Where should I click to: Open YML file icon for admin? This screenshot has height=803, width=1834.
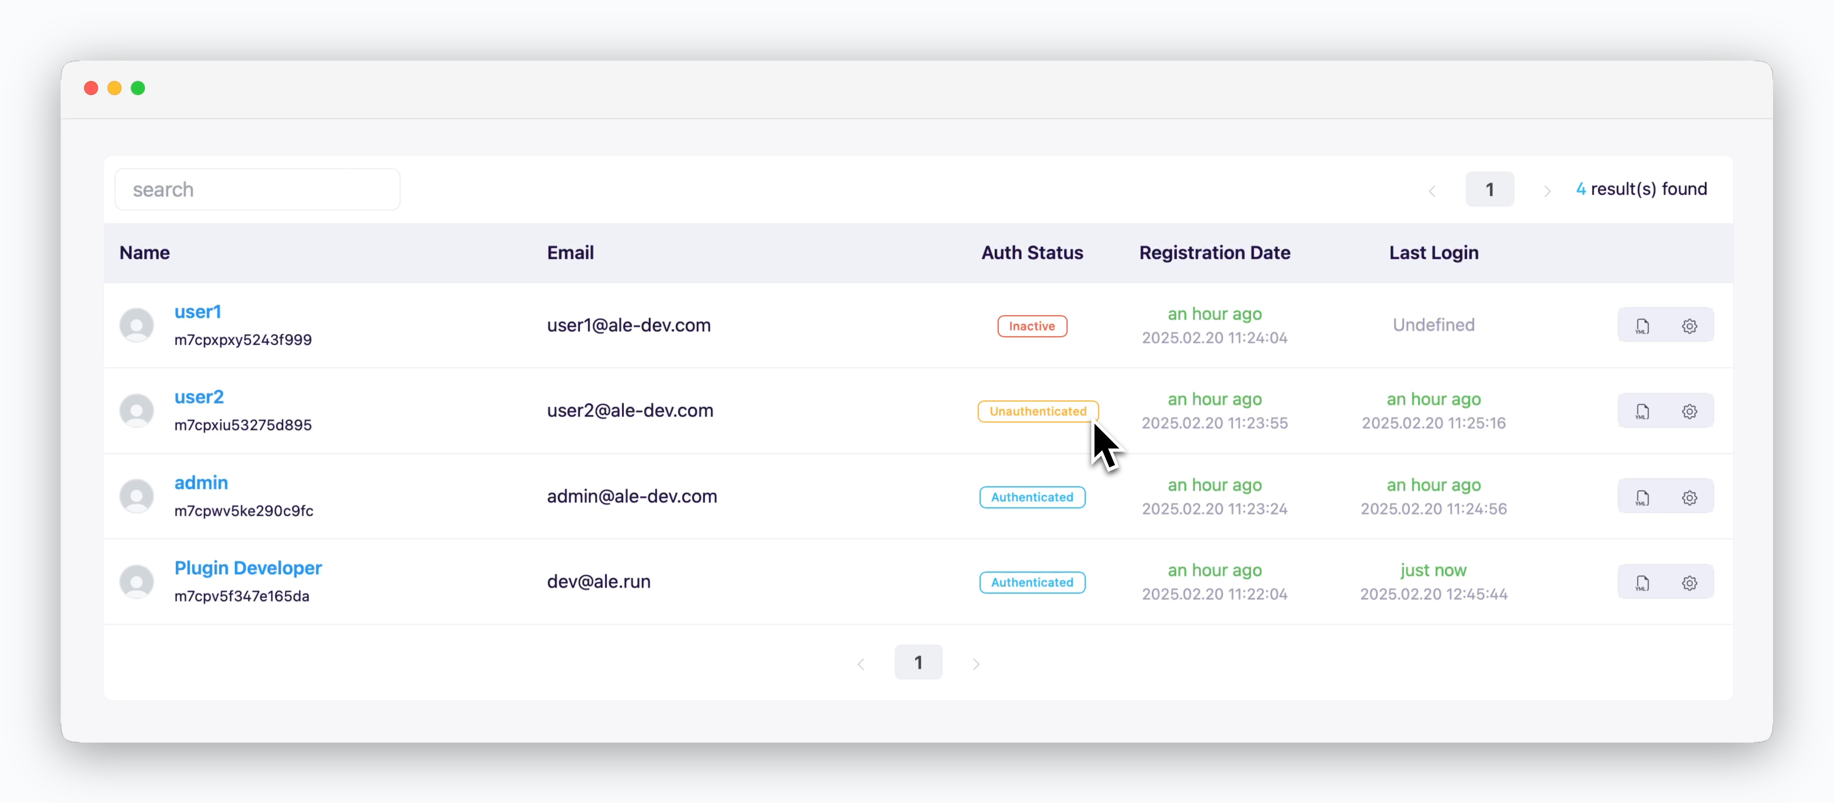[x=1642, y=497]
